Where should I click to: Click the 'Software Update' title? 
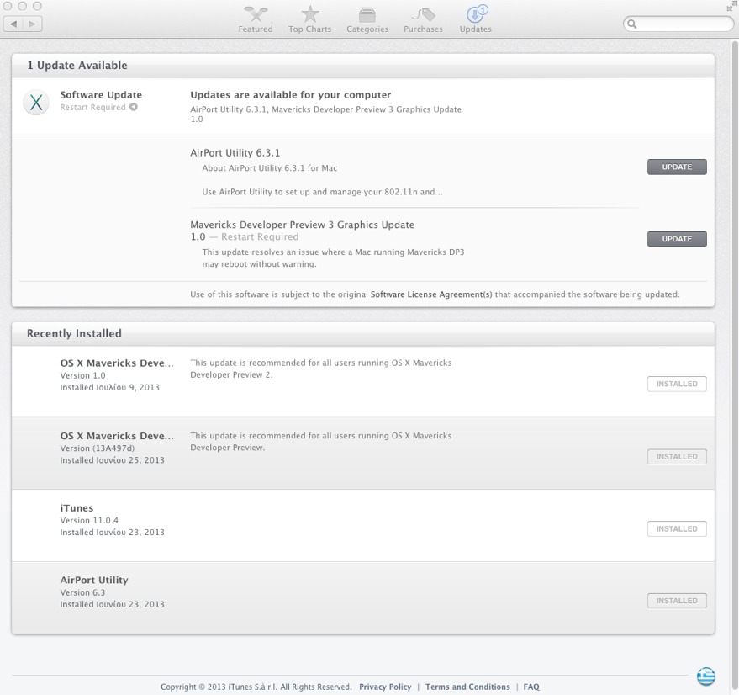pyautogui.click(x=101, y=95)
